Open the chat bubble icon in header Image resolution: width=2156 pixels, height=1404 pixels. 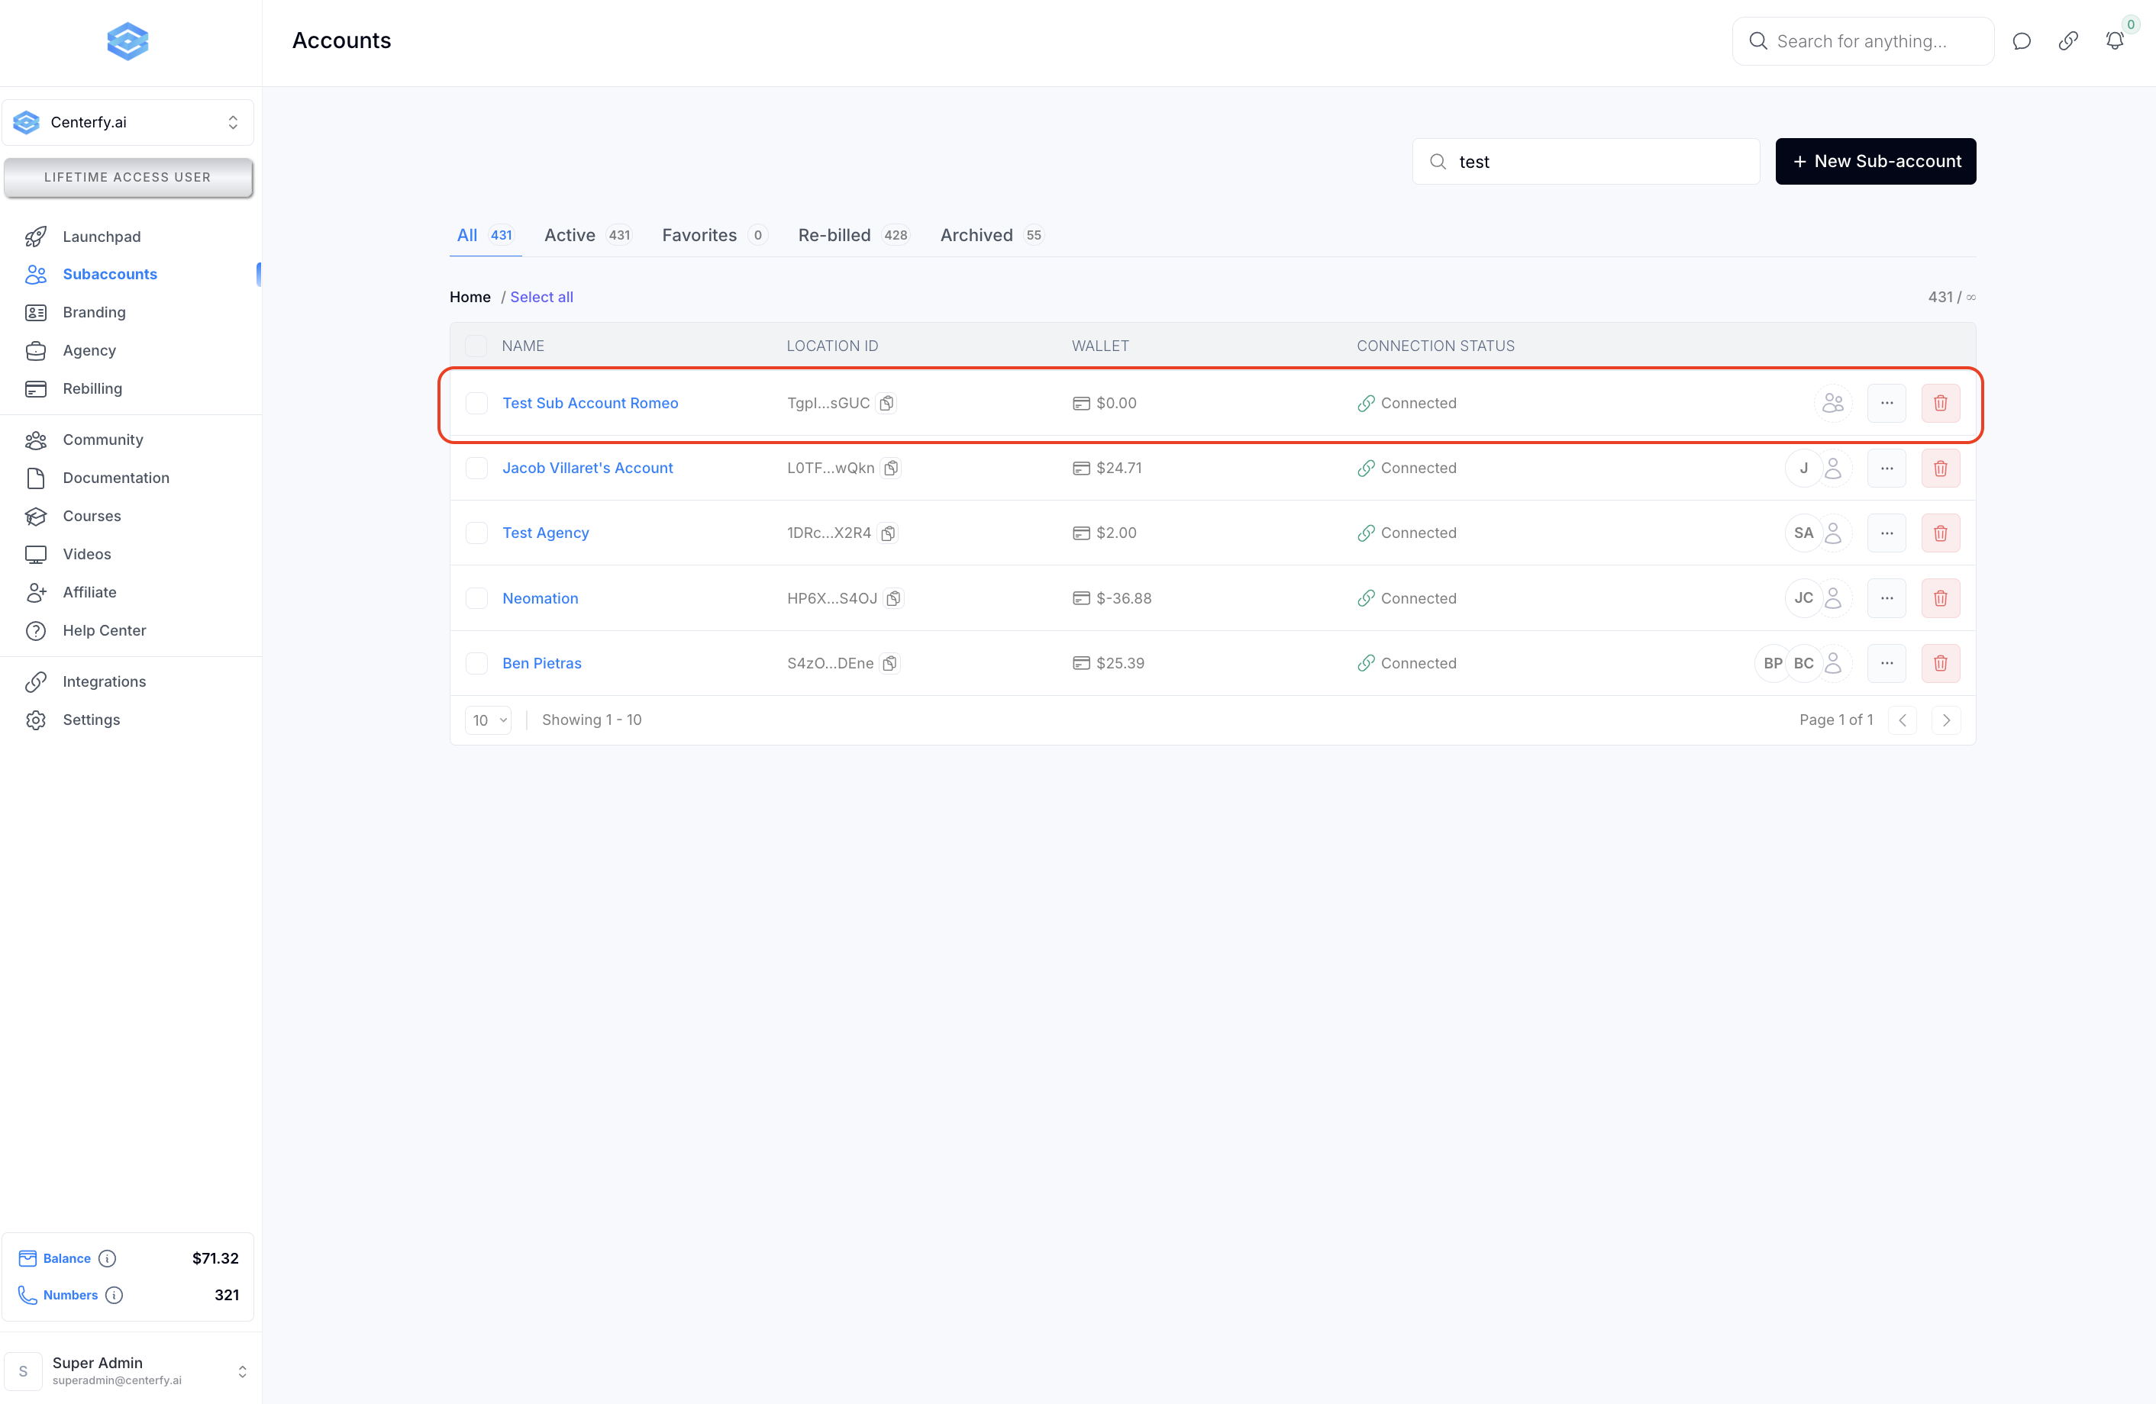tap(2021, 40)
